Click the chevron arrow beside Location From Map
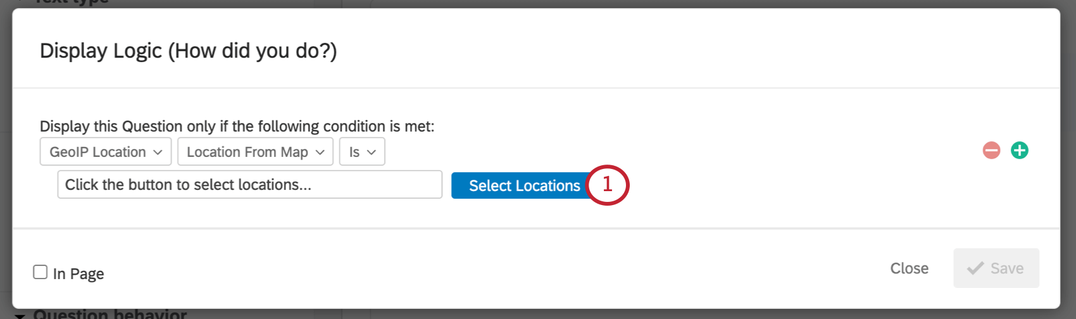This screenshot has height=319, width=1076. click(x=320, y=153)
